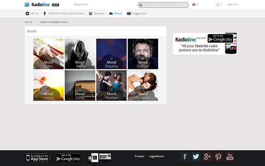Click the Home breadcrumb link
The width and height of the screenshot is (265, 166).
(29, 22)
